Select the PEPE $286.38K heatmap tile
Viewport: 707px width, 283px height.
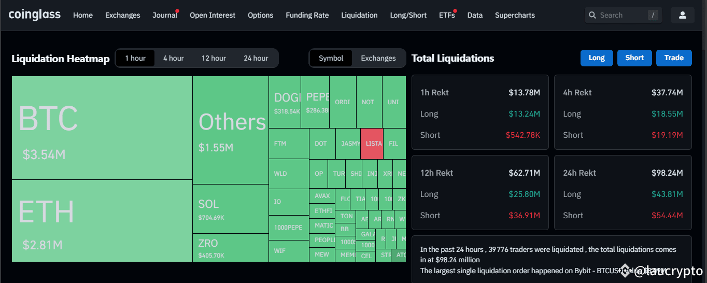315,103
